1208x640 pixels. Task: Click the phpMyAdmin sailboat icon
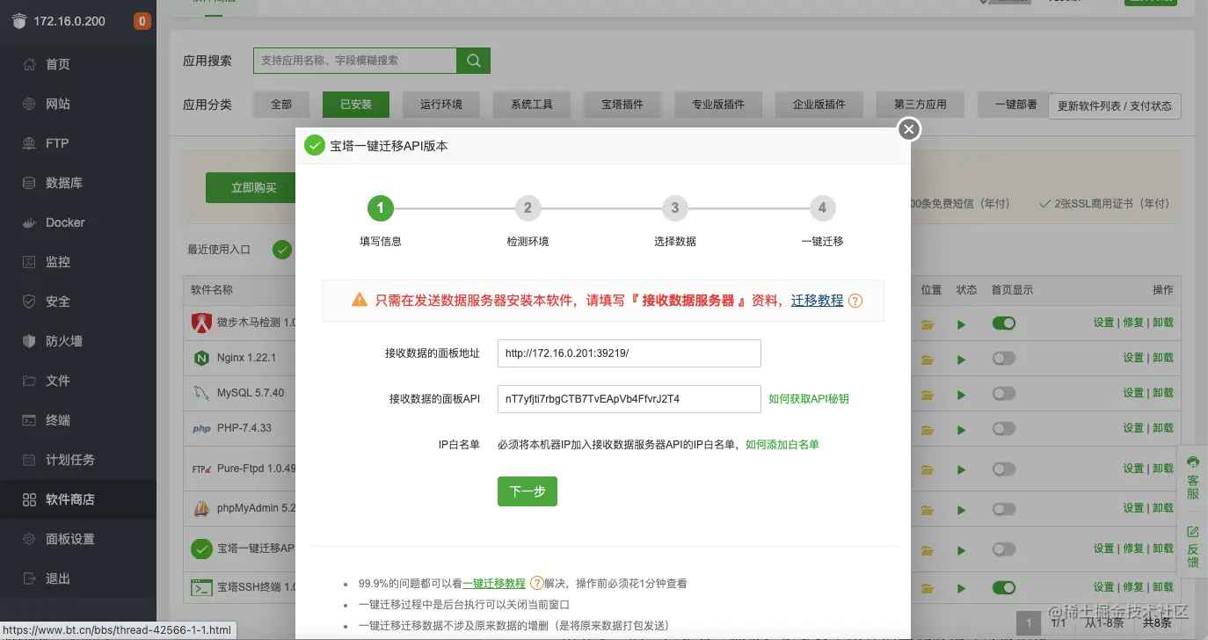201,508
